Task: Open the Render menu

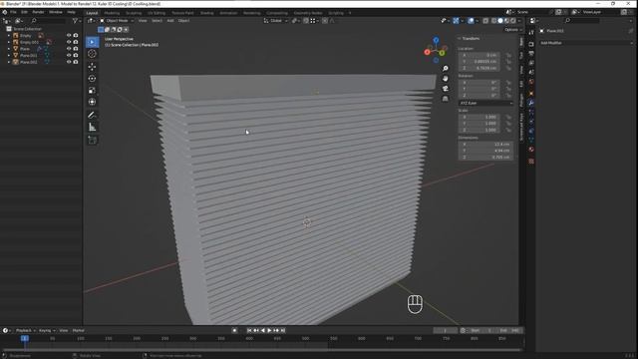Action: tap(38, 12)
